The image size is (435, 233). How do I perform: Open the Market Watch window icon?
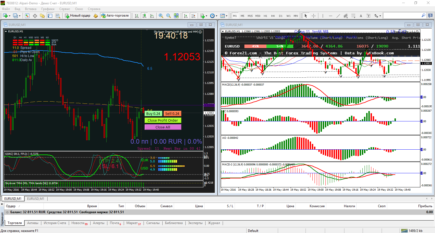(x=27, y=16)
